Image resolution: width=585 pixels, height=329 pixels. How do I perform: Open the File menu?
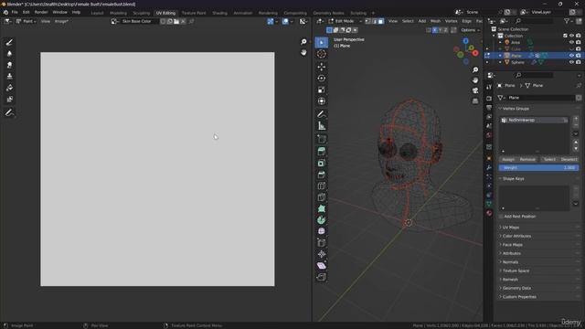pyautogui.click(x=15, y=12)
